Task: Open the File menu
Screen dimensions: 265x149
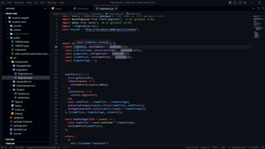Action: click(3, 2)
